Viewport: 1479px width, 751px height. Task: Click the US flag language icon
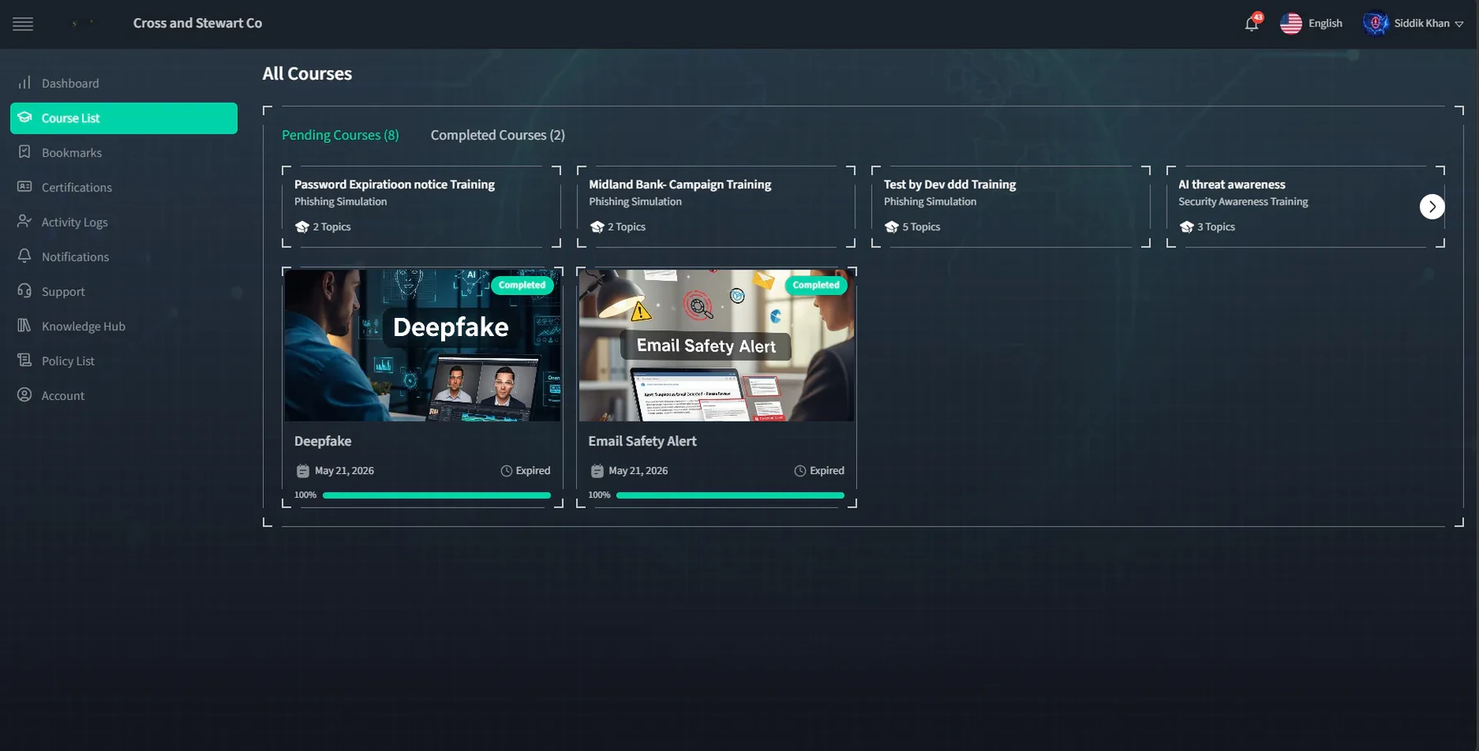(x=1291, y=23)
